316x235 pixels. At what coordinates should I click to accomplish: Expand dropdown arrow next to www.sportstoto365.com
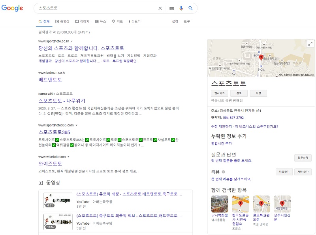(x=76, y=125)
